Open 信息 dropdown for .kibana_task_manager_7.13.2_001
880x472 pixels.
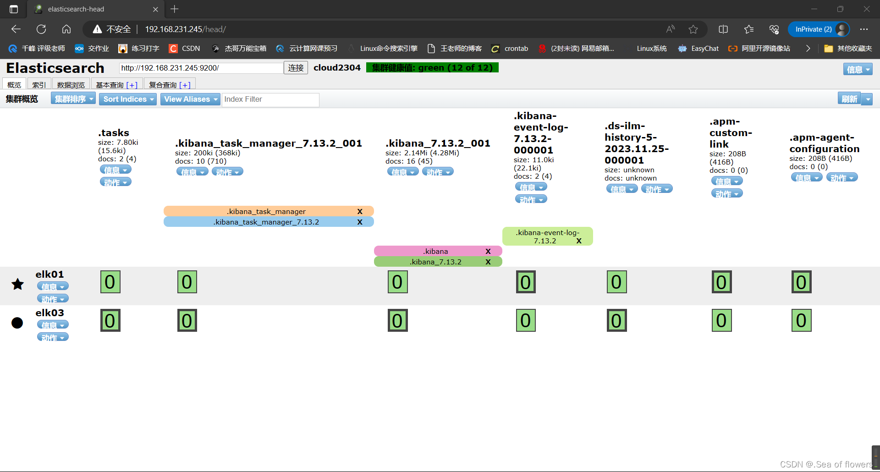[192, 172]
